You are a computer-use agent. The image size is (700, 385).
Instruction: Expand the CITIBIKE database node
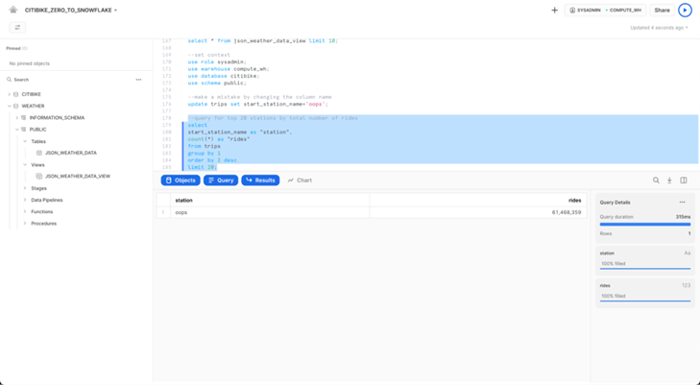point(10,94)
